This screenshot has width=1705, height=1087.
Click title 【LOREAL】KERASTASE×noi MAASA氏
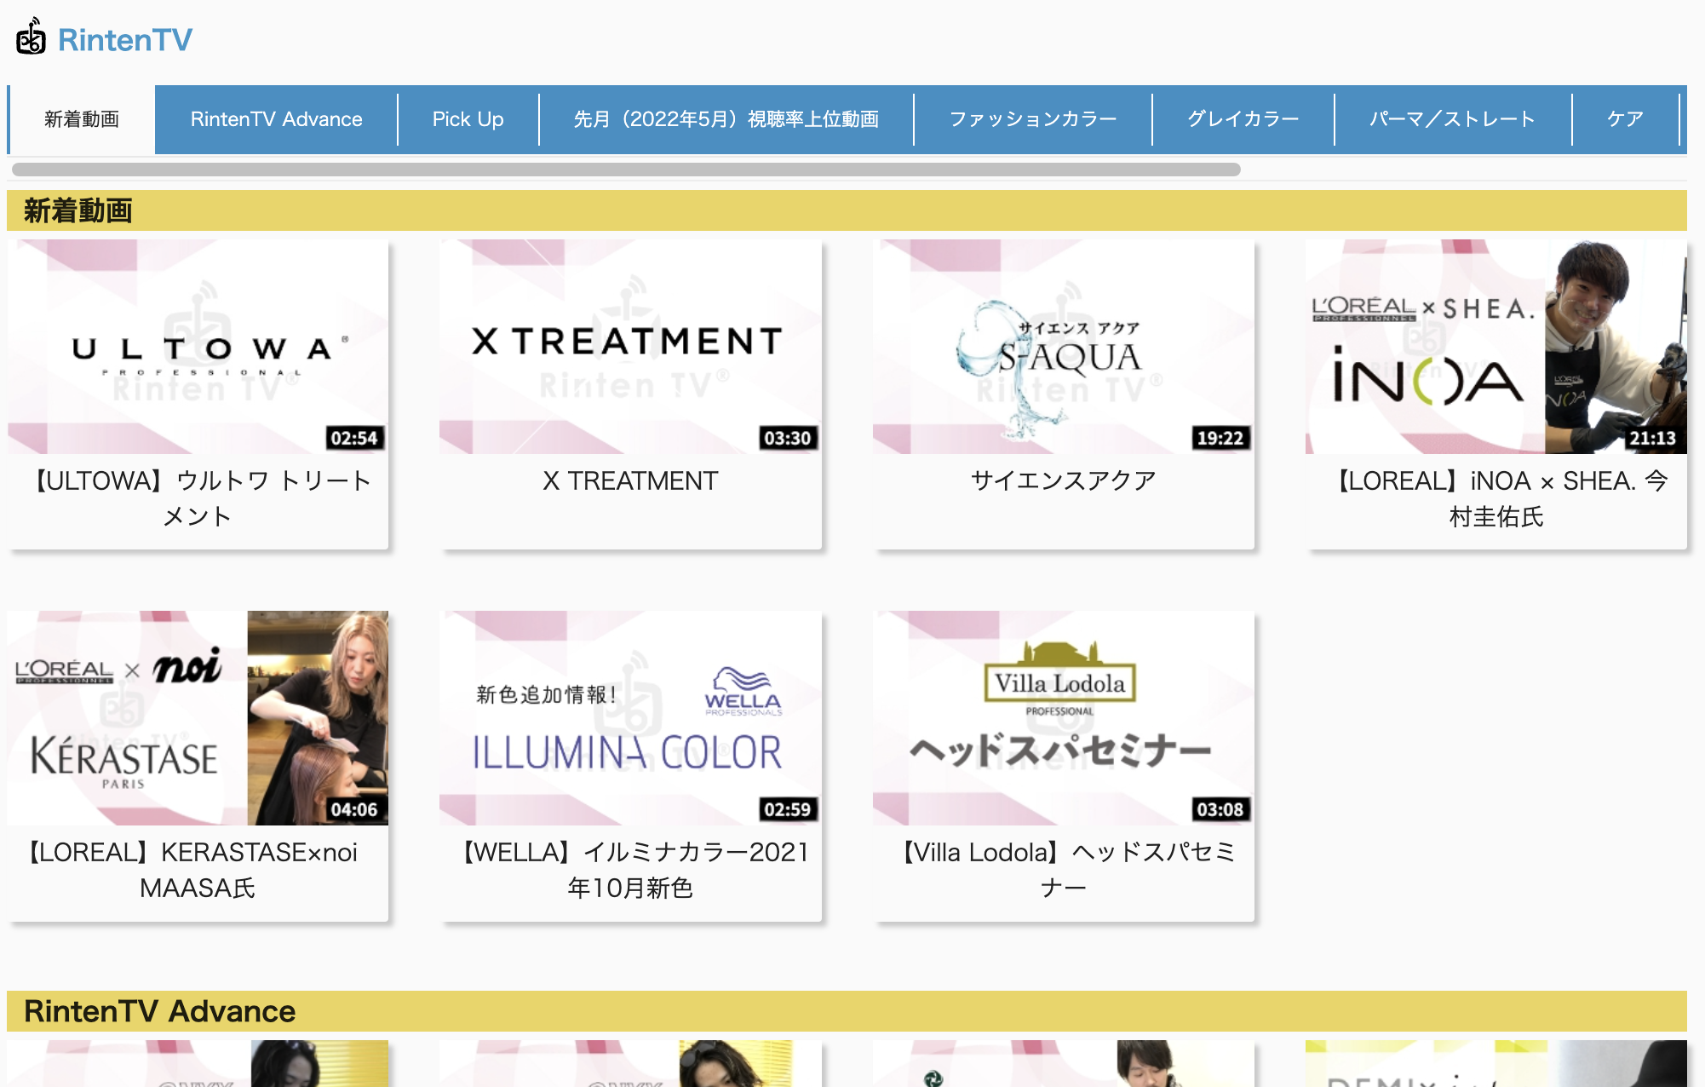tap(198, 870)
